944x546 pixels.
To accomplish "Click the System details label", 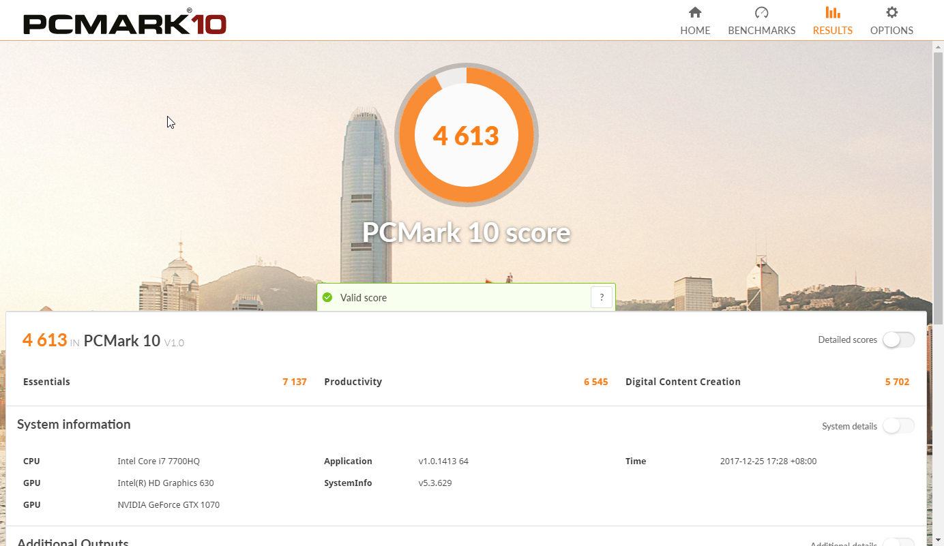I will point(849,426).
